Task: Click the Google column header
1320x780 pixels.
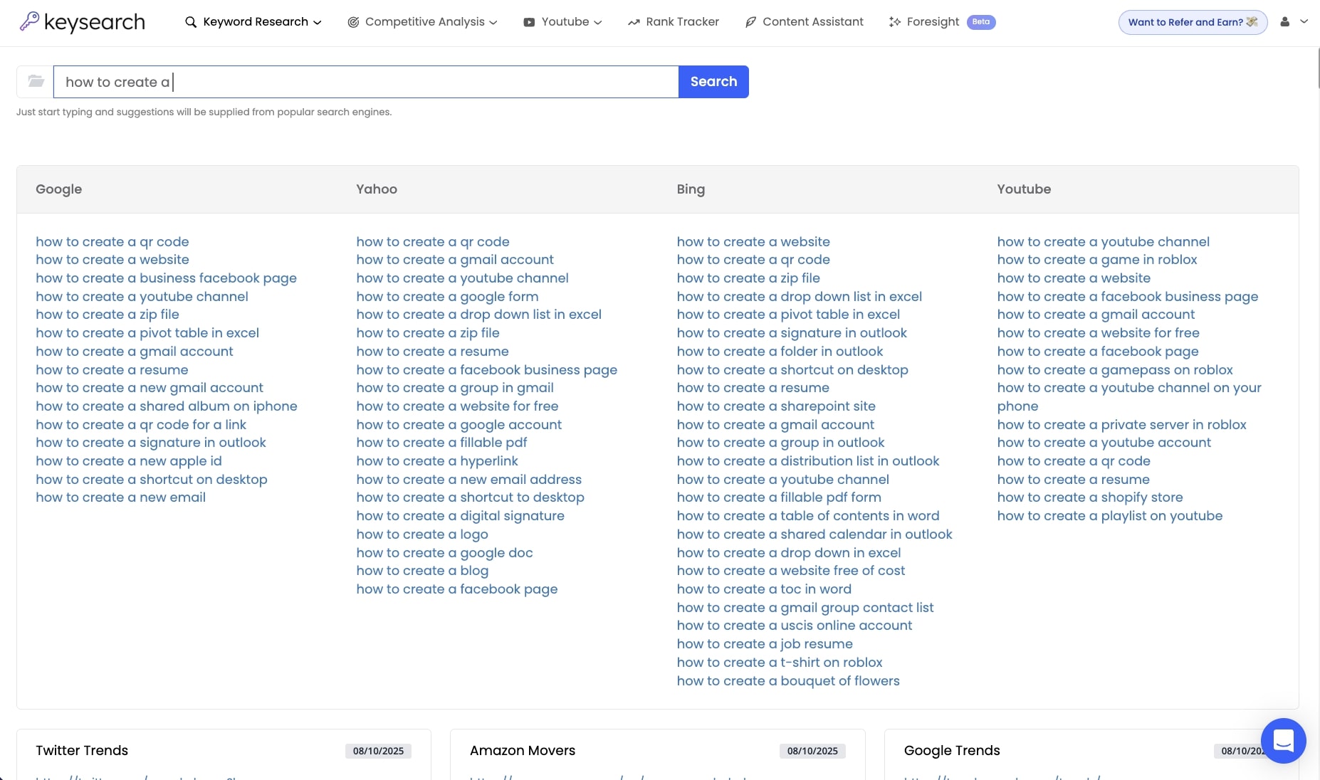Action: [58, 189]
